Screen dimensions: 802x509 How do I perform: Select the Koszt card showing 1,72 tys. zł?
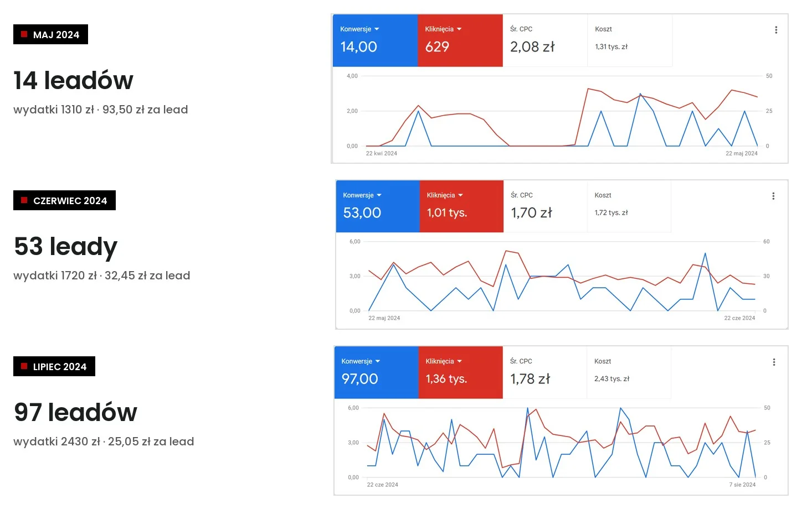coord(629,206)
